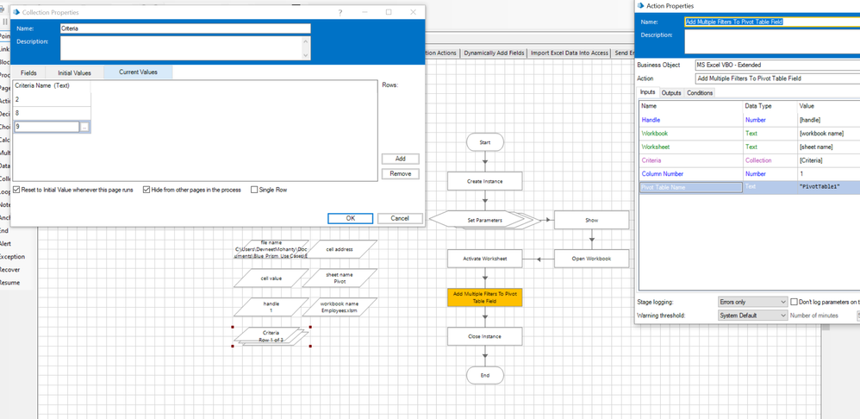The height and width of the screenshot is (419, 860).
Task: Expand the Warning threshold dropdown
Action: pos(752,316)
